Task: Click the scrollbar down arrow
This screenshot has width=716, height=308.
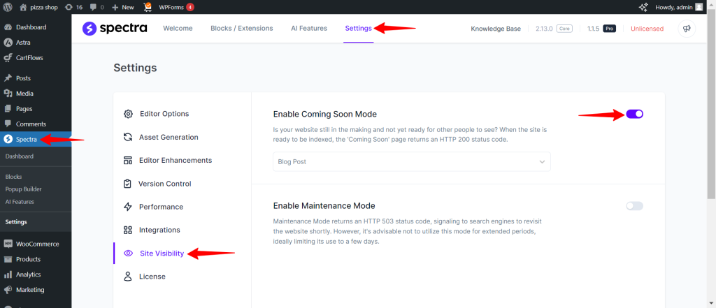Action: click(711, 303)
